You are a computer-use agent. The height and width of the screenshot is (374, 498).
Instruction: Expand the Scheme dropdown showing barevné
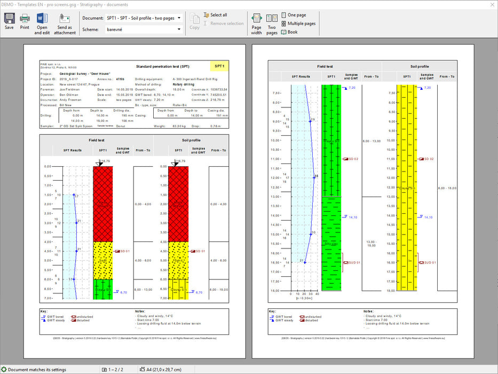pyautogui.click(x=144, y=30)
